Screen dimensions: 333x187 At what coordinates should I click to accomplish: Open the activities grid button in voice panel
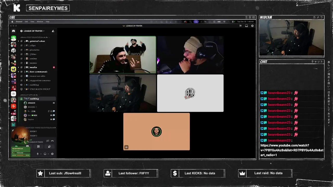tap(39, 146)
